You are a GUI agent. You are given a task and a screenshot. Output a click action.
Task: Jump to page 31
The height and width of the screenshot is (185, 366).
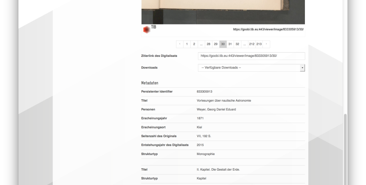coord(230,44)
